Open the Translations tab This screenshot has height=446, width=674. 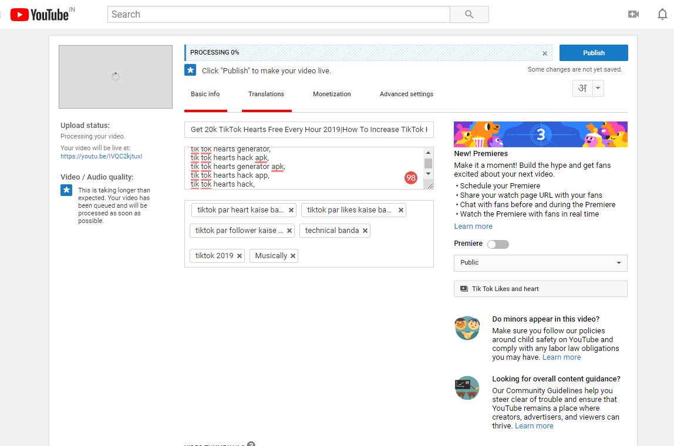click(x=266, y=94)
